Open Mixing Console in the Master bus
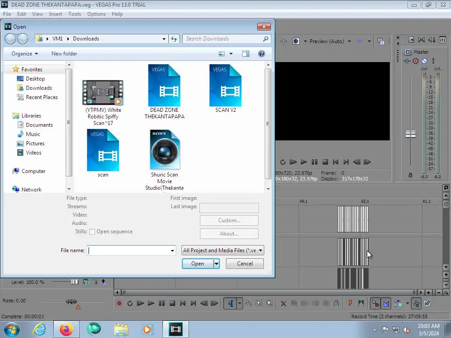451x338 pixels. coord(443,40)
